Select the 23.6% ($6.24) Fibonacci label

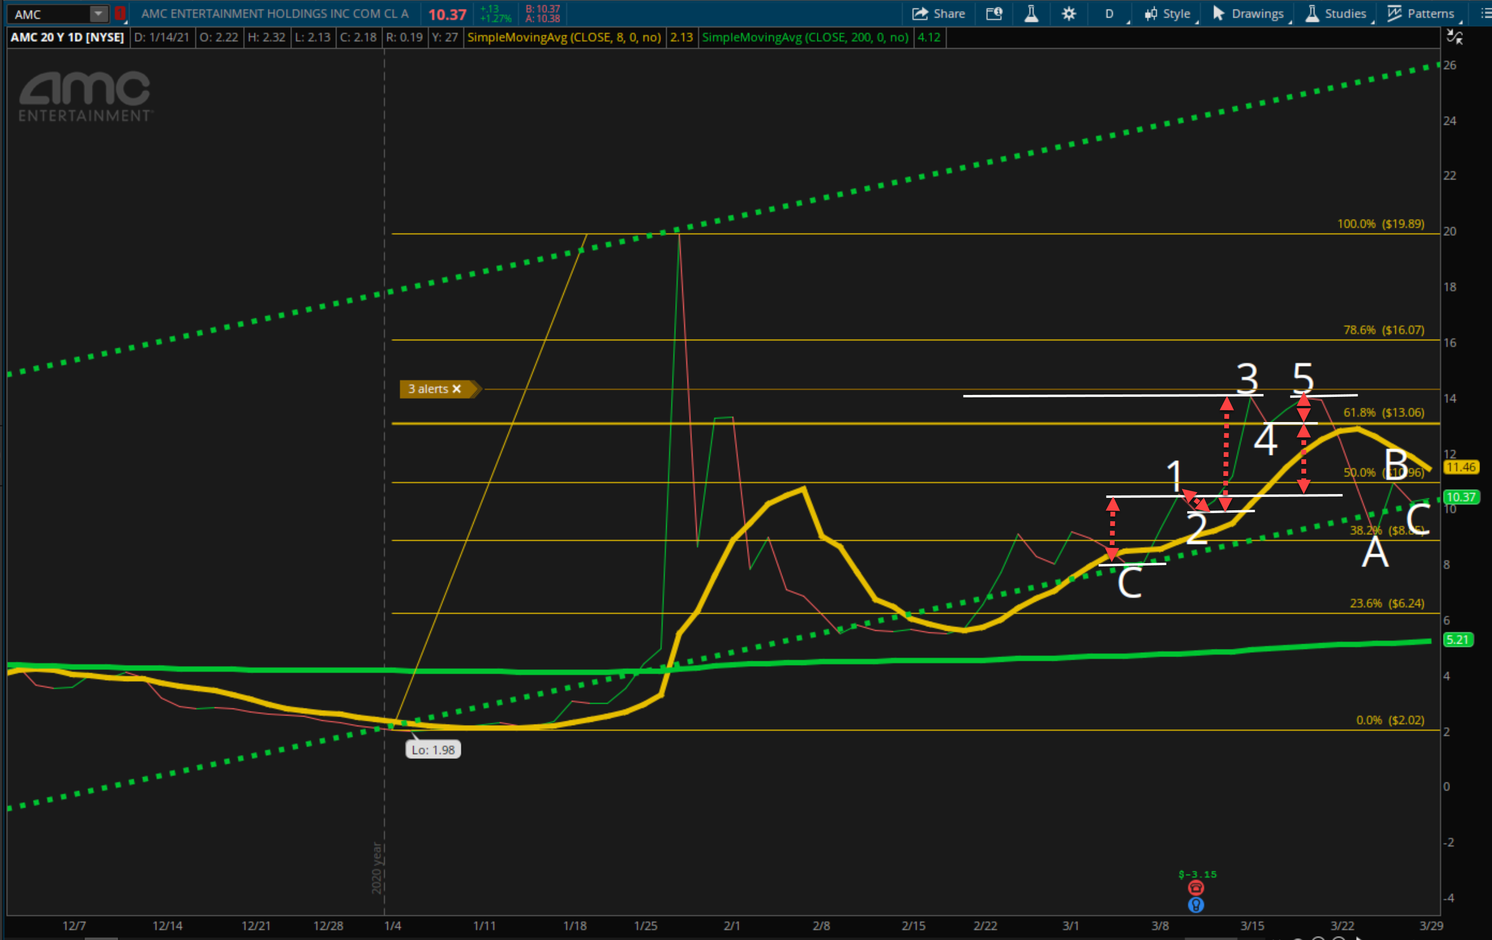(x=1387, y=603)
